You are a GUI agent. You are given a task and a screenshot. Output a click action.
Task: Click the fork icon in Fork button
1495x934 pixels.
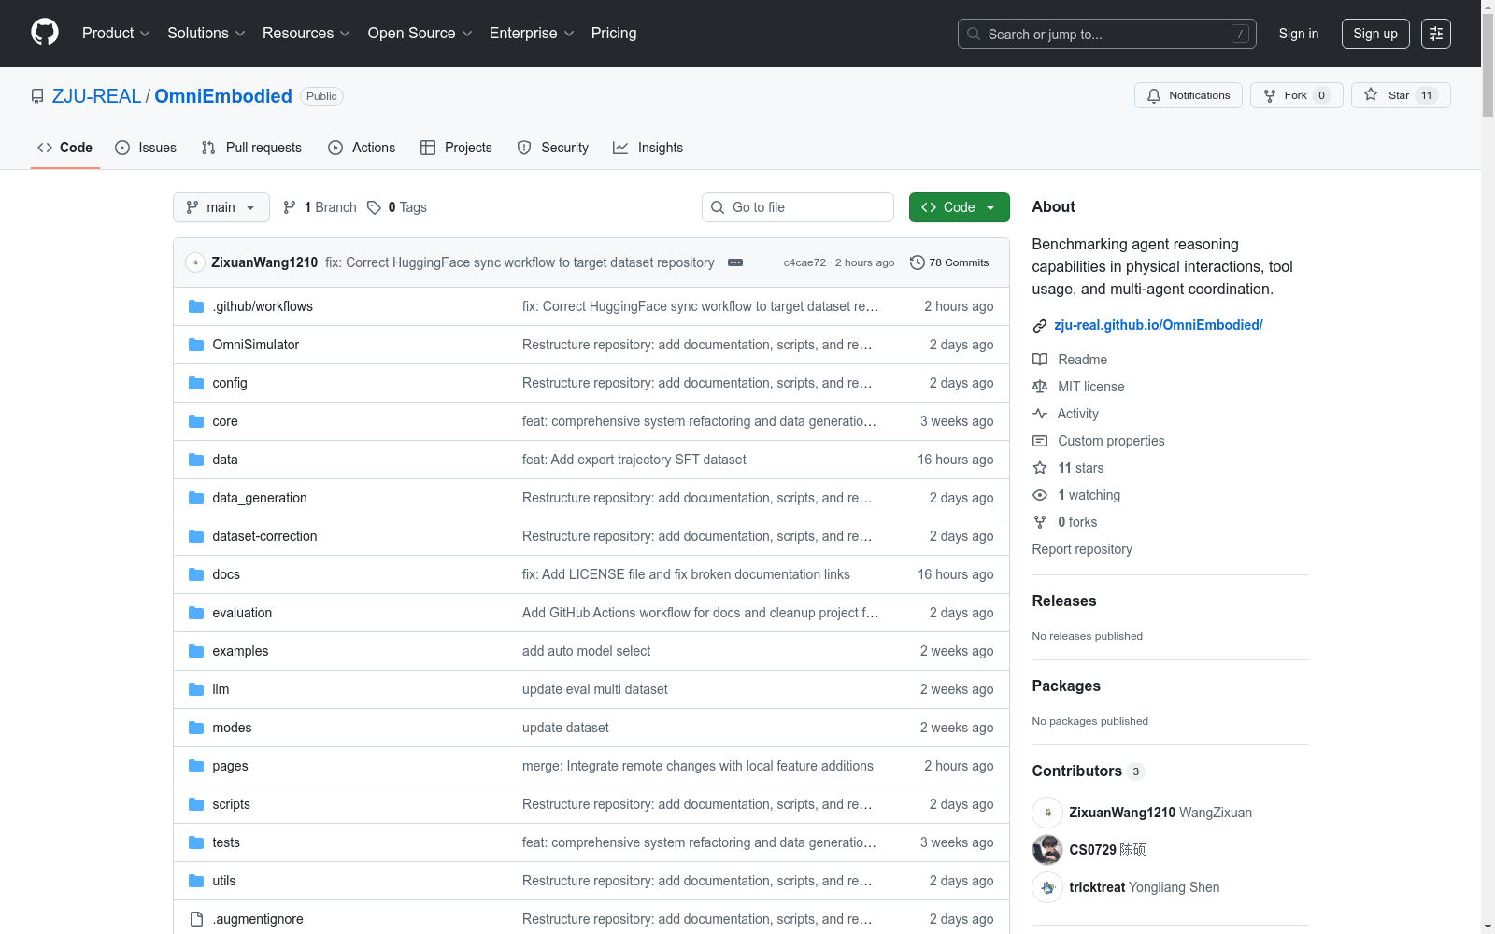tap(1270, 95)
